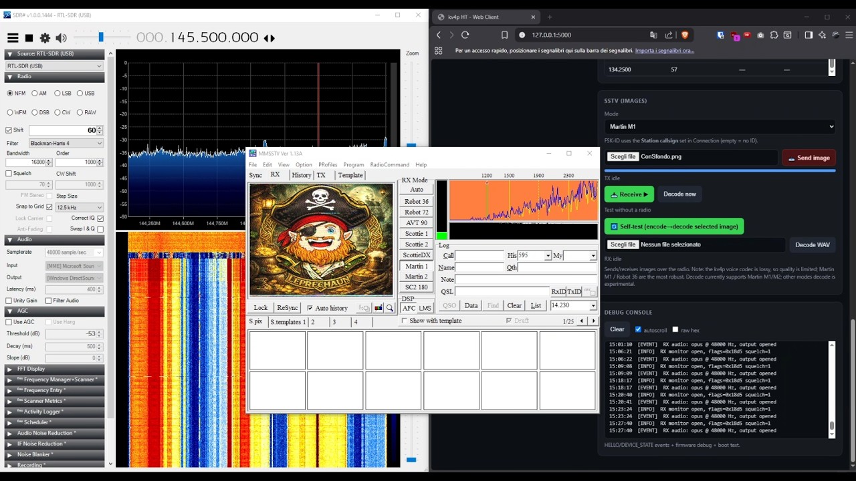The width and height of the screenshot is (856, 481).
Task: Open the 12.5 kHz step size dropdown
Action: pos(80,207)
